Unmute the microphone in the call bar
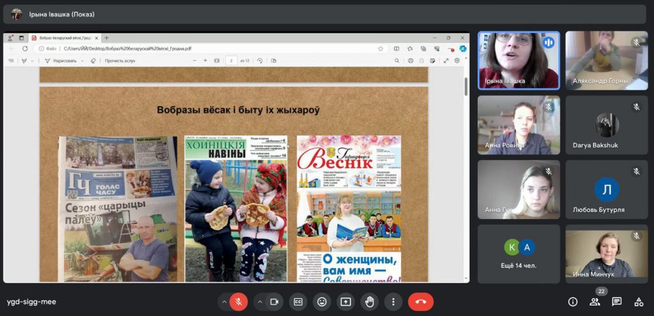Image resolution: width=654 pixels, height=316 pixels. tap(239, 301)
